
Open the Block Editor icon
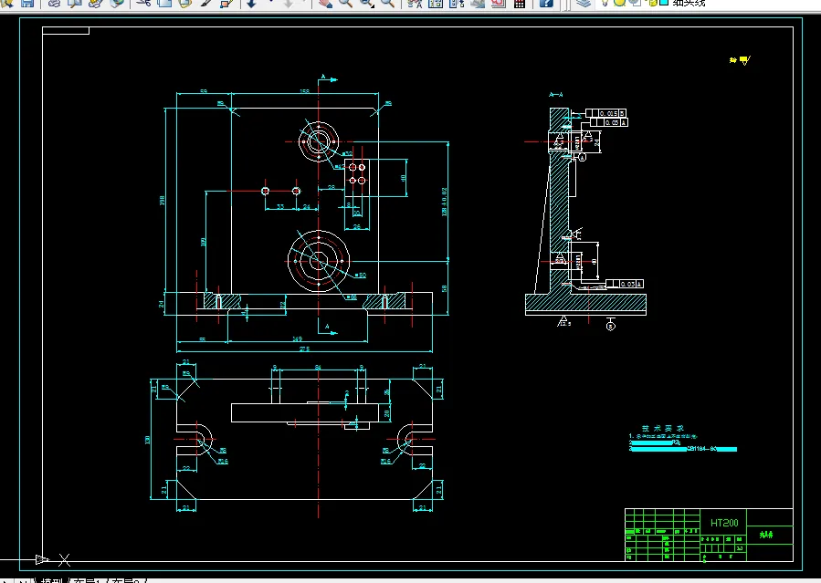coord(226,3)
